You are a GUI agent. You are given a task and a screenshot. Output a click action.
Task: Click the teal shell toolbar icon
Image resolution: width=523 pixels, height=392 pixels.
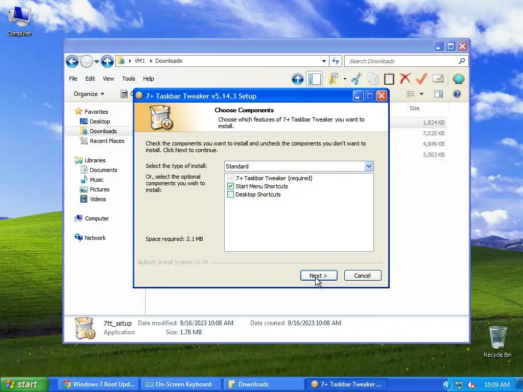coord(459,79)
